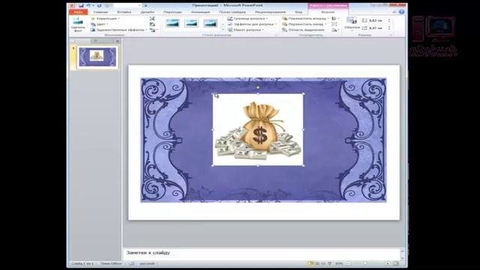This screenshot has width=480, height=270.
Task: Click the zoom out minus button
Action: click(348, 263)
